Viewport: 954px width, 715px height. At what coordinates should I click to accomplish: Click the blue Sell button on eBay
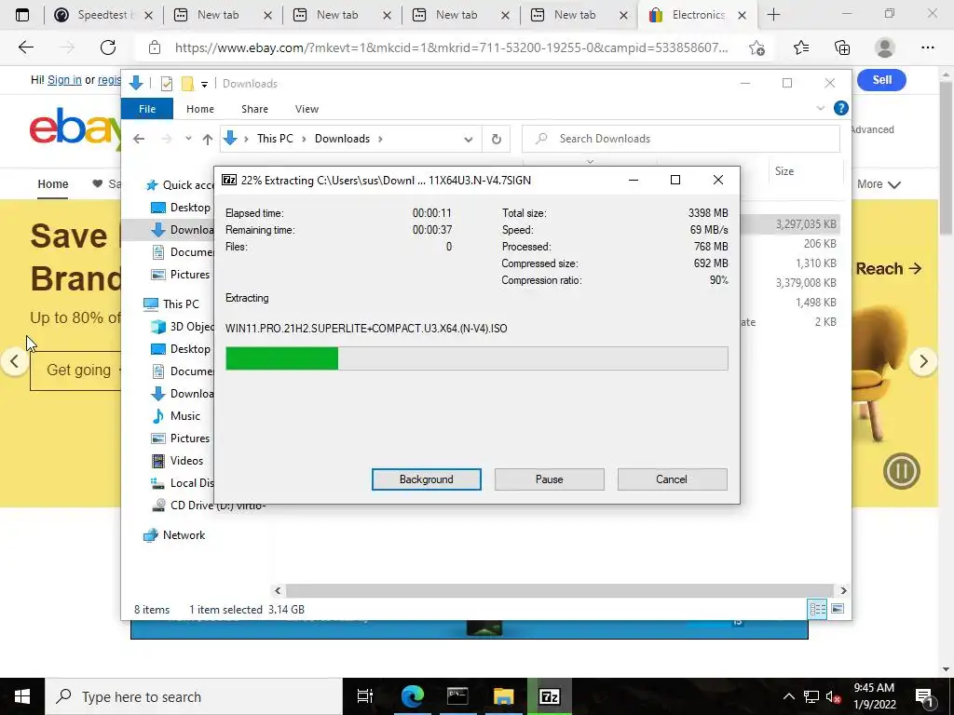881,80
